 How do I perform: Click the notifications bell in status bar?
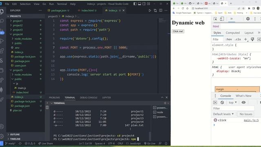pos(166,143)
